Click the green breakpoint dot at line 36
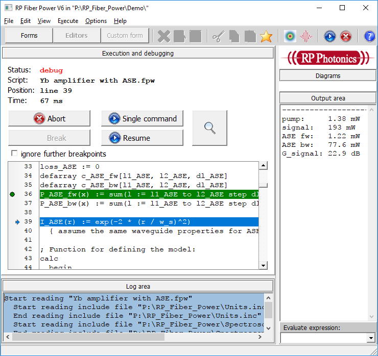The image size is (378, 356). coord(12,194)
